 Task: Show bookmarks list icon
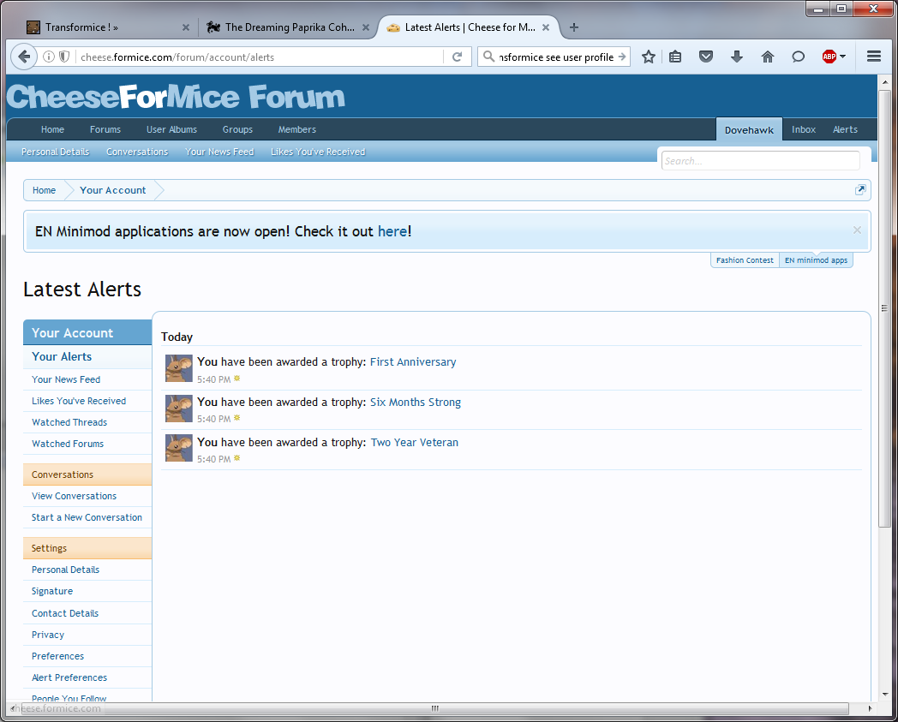[675, 57]
